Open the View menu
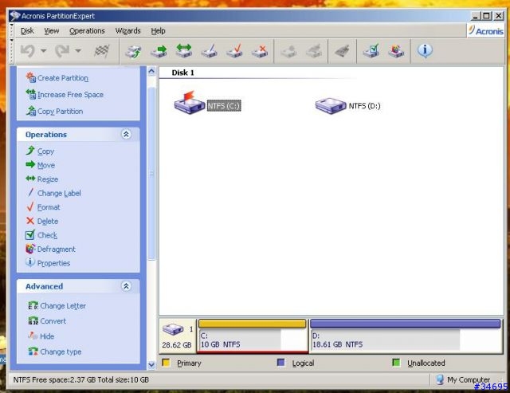510x393 pixels. pyautogui.click(x=51, y=31)
